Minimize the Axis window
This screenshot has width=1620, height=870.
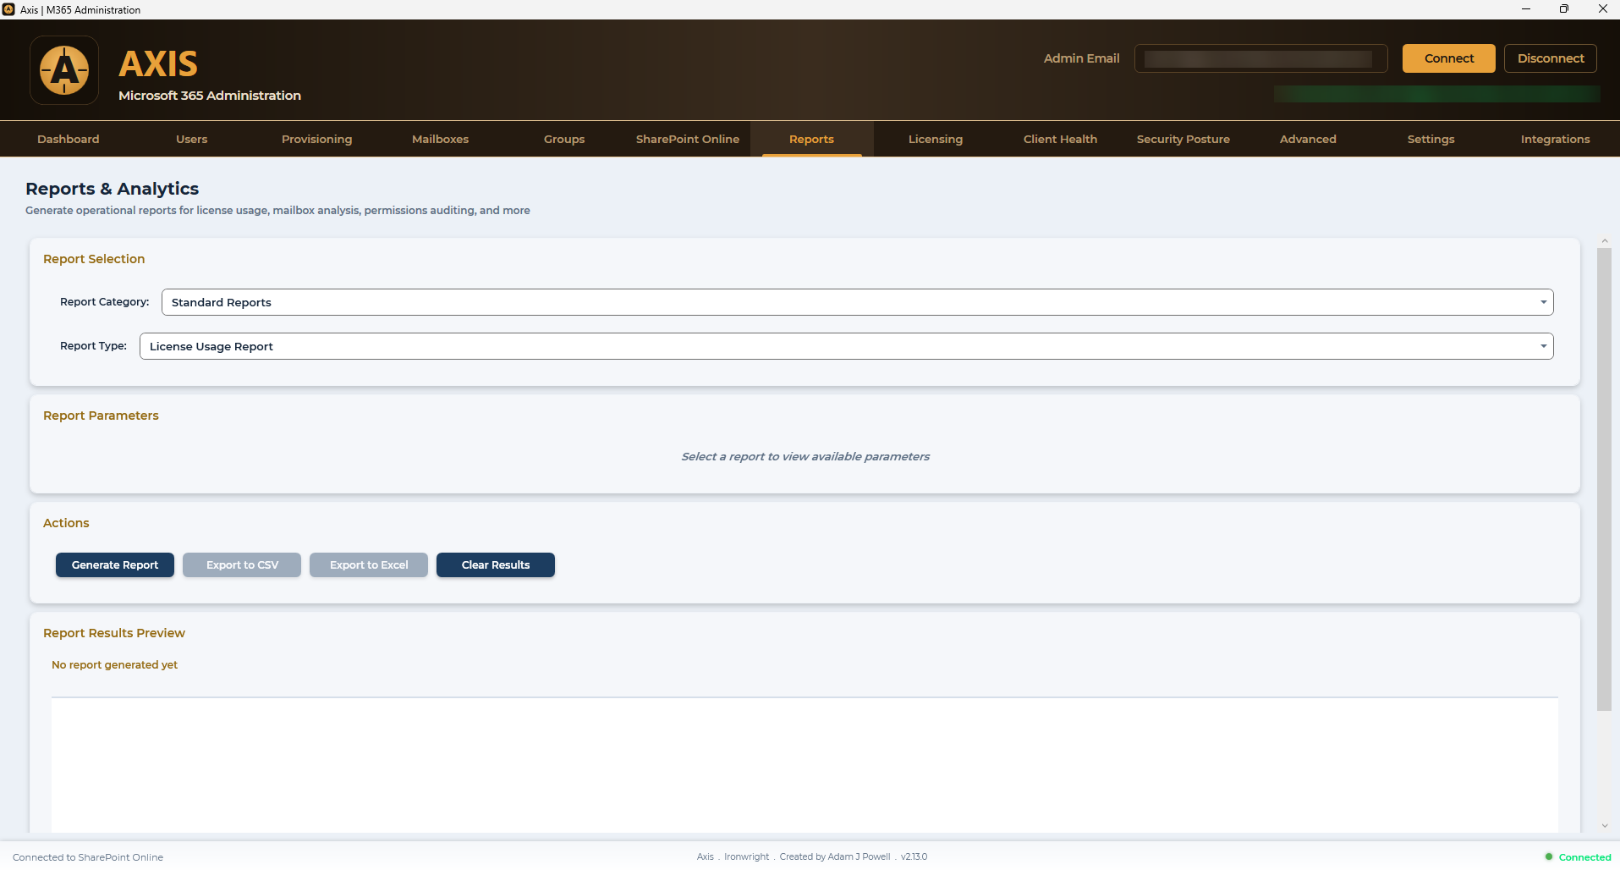(x=1526, y=9)
